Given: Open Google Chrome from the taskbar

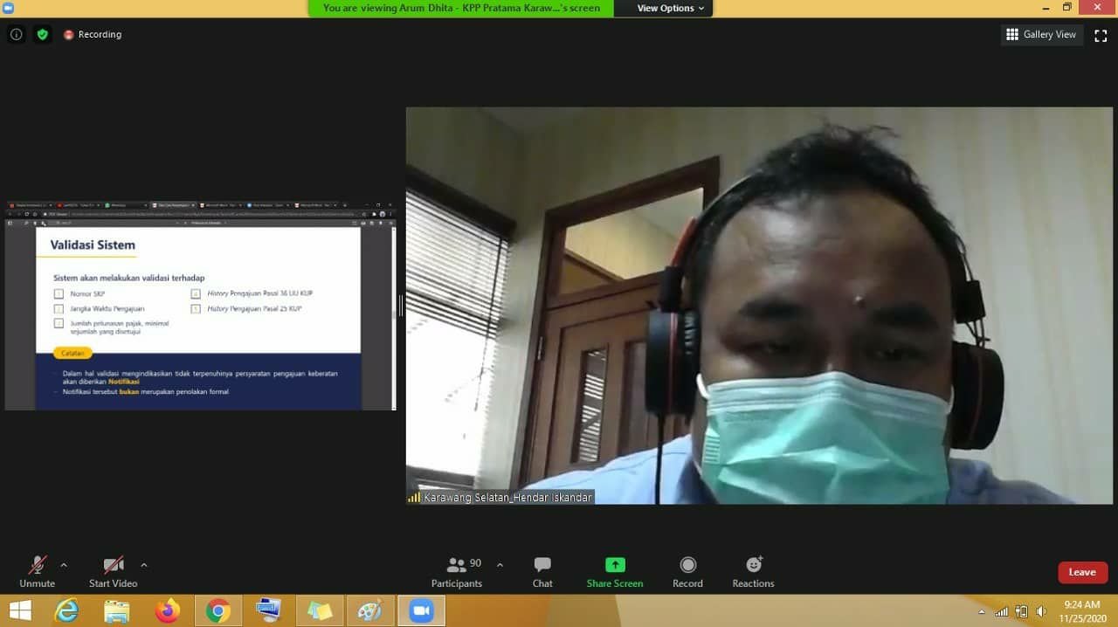Looking at the screenshot, I should (218, 610).
